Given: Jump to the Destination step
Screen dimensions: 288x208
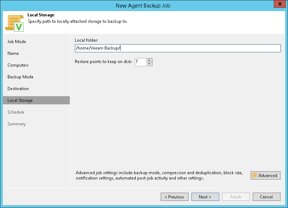Looking at the screenshot, I should 18,89.
